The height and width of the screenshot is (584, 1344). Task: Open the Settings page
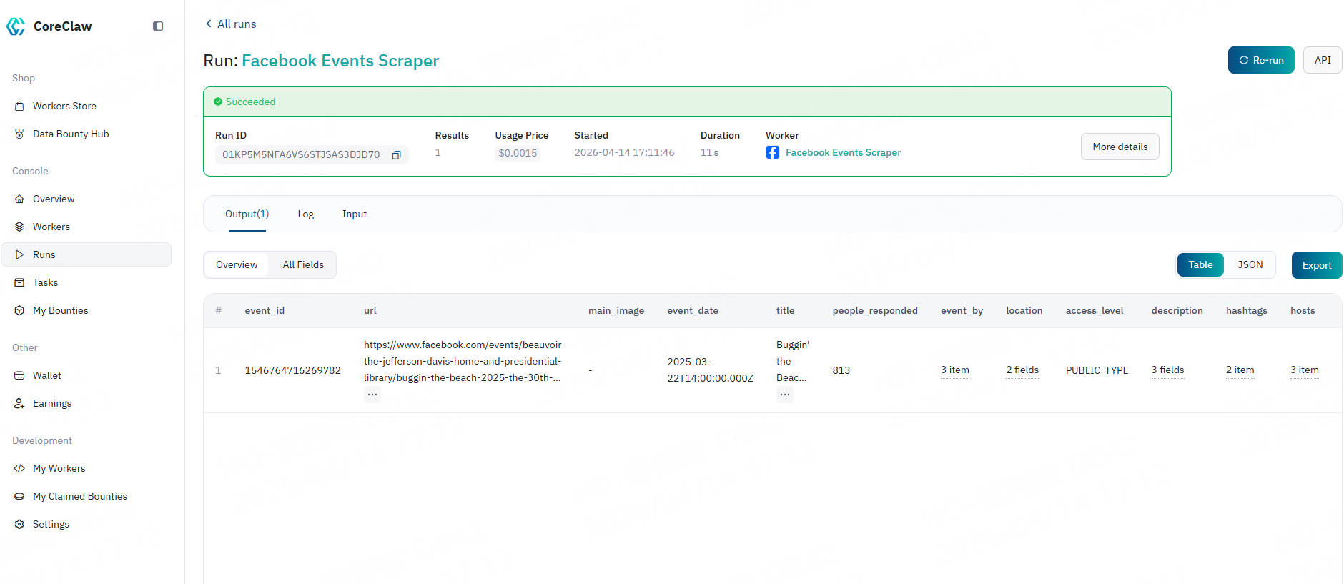(51, 524)
